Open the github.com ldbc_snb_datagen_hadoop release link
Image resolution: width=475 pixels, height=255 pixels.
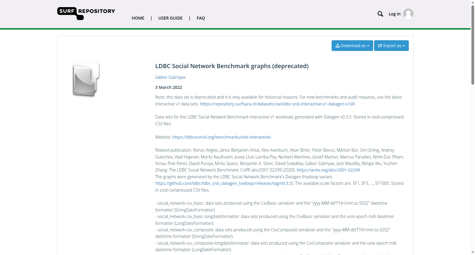(224, 183)
